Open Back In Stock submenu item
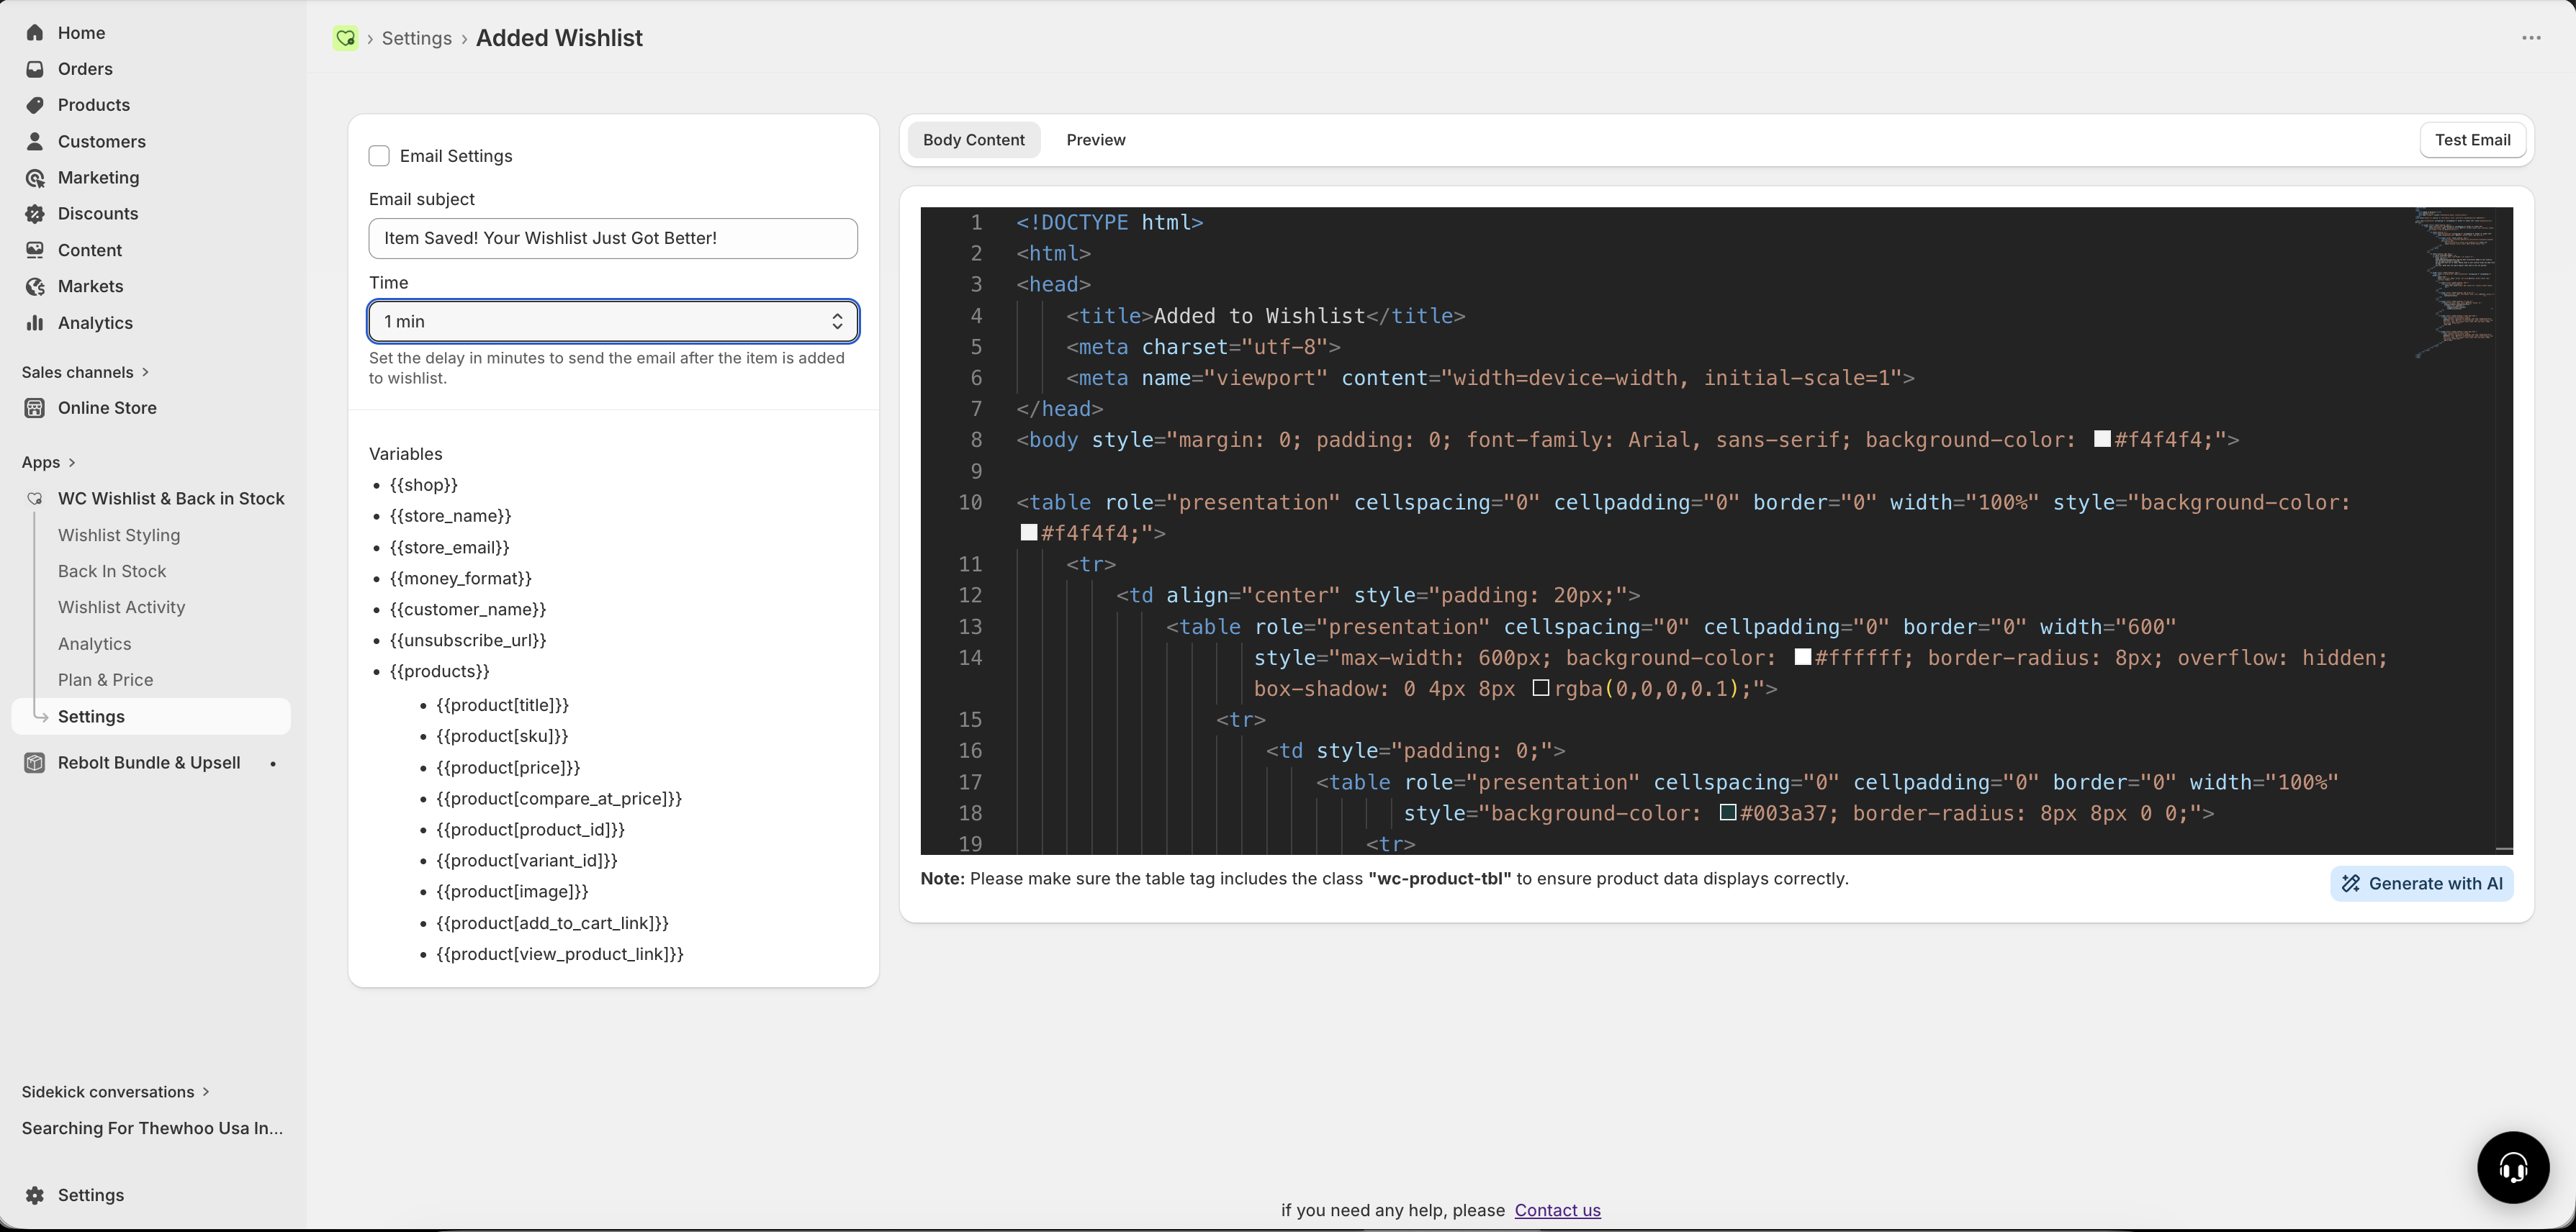 pyautogui.click(x=112, y=571)
